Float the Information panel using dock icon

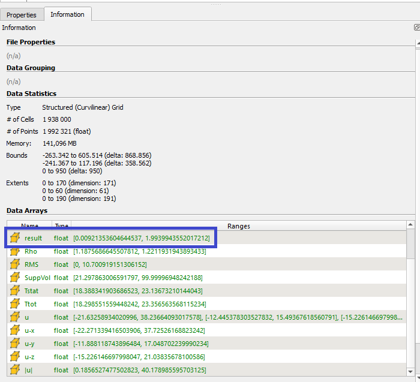pyautogui.click(x=417, y=28)
